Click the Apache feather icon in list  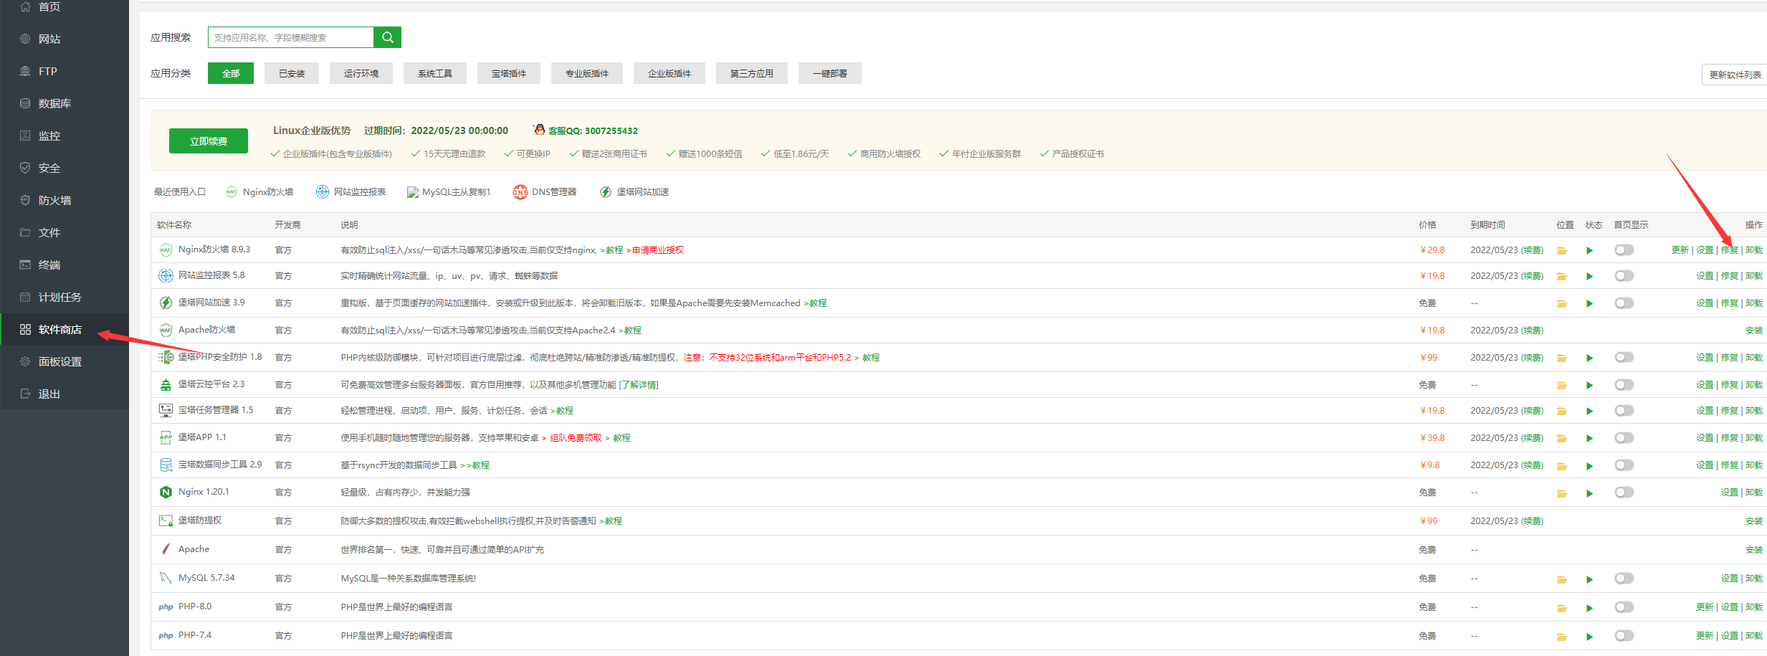(166, 549)
